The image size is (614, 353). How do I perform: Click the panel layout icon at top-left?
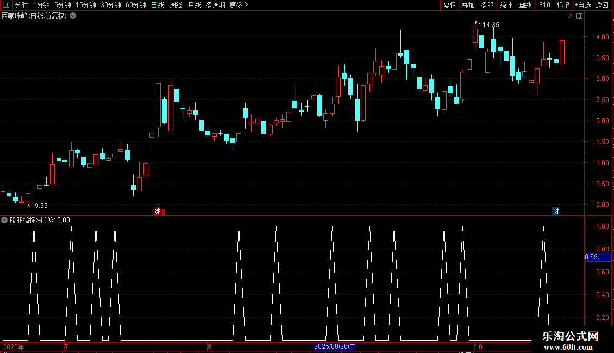pyautogui.click(x=6, y=5)
